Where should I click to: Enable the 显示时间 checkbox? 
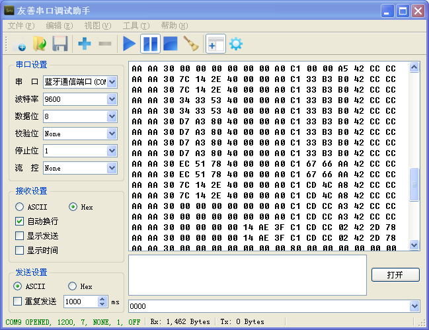(19, 250)
